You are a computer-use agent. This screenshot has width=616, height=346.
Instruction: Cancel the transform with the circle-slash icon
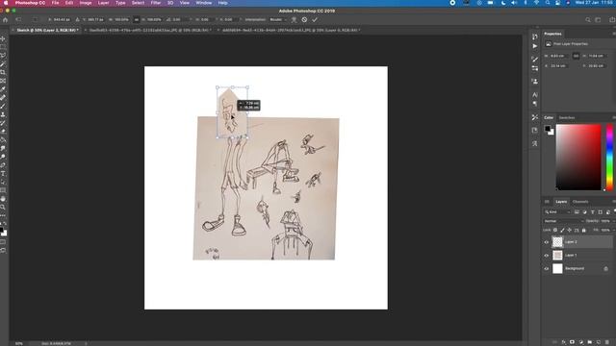tap(304, 19)
